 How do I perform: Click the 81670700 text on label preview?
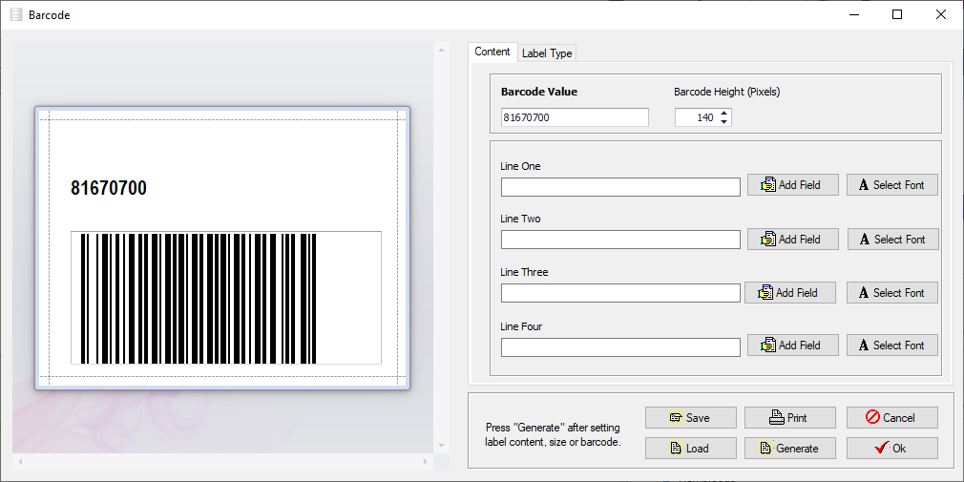click(x=109, y=188)
